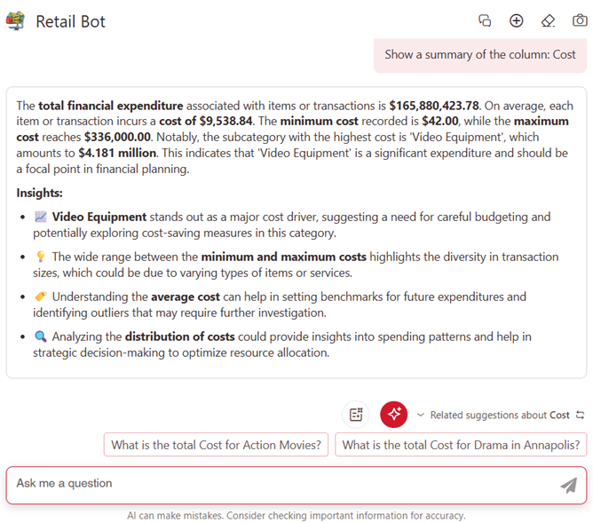593x523 pixels.
Task: Open the data grid icon button
Action: tap(356, 415)
